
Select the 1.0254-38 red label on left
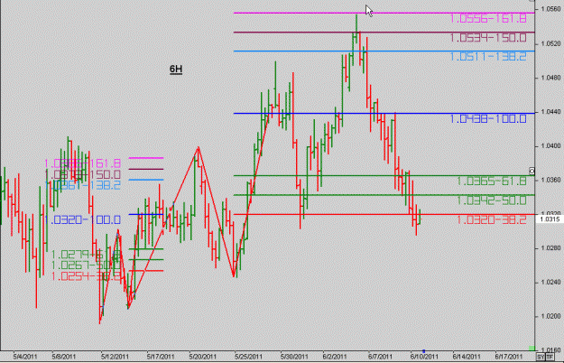(86, 276)
